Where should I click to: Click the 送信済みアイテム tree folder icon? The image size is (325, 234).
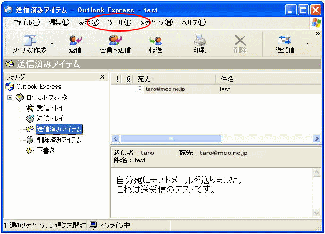coord(30,129)
